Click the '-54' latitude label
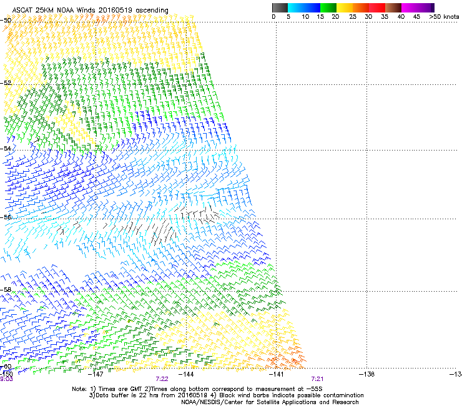The height and width of the screenshot is (406, 462). (6, 148)
